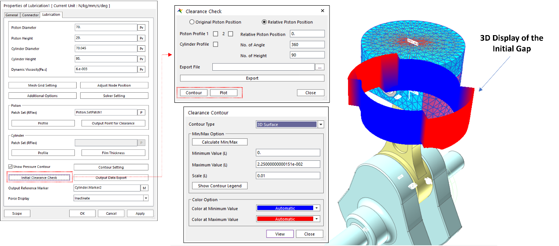This screenshot has height=246, width=559.
Task: Select the Original Piston Position radio button
Action: (x=192, y=22)
